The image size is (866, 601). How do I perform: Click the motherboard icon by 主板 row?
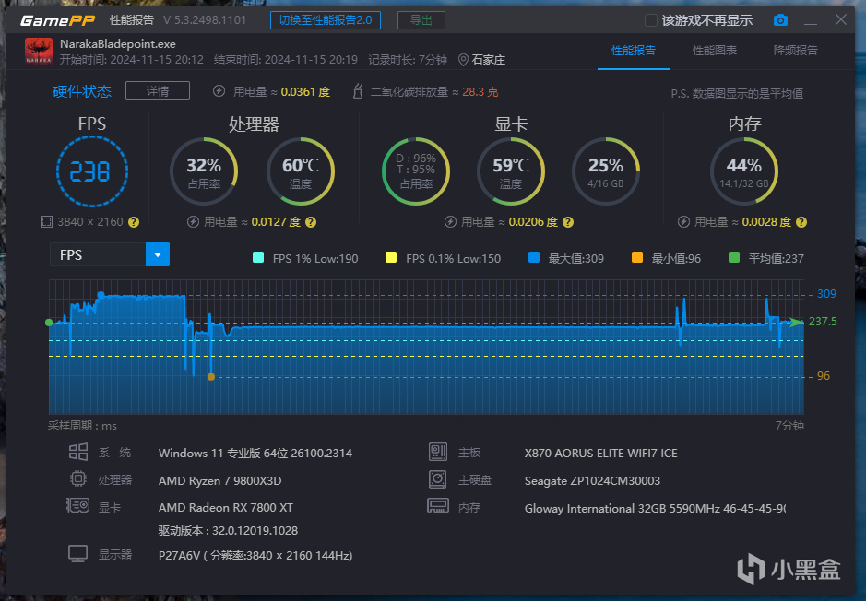pos(438,452)
